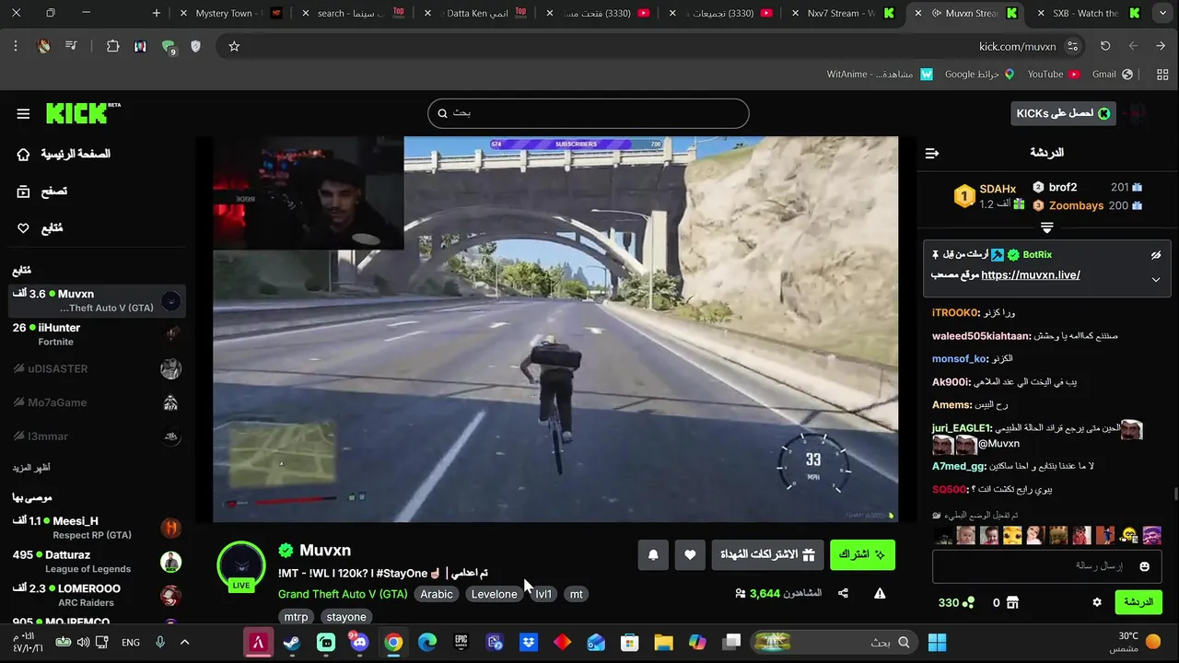Share the stream via share icon

click(x=843, y=594)
